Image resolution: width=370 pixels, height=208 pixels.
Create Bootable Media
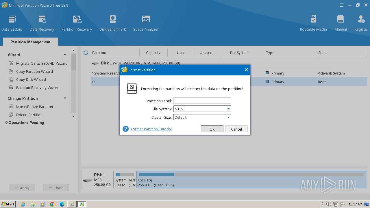[x=313, y=23]
